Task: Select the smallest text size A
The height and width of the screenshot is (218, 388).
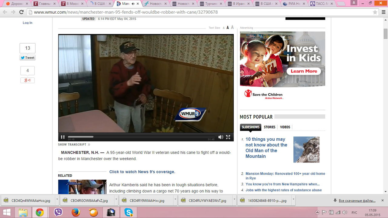Action: pos(224,28)
